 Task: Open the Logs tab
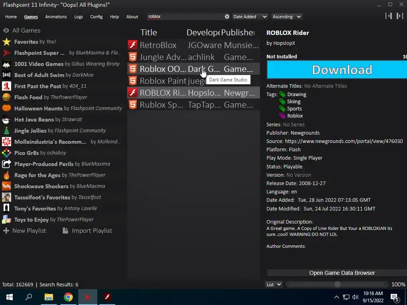pos(78,17)
